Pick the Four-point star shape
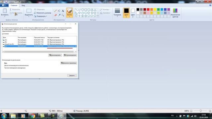212x119 pixels. point(79,16)
